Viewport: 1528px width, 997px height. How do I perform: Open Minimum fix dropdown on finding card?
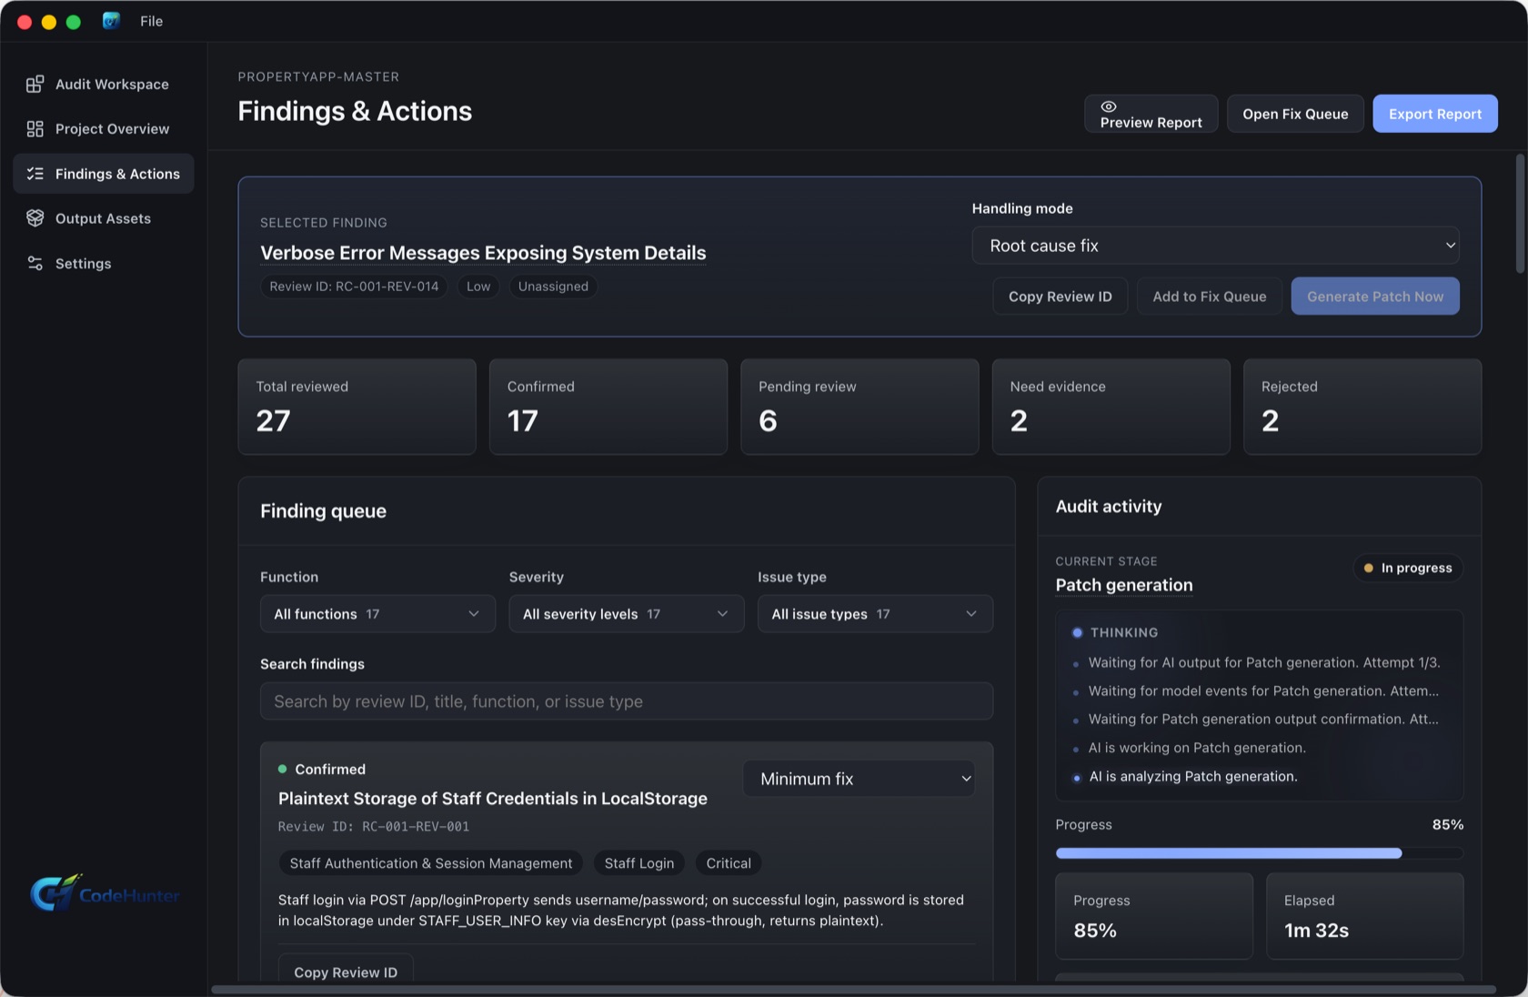click(859, 779)
